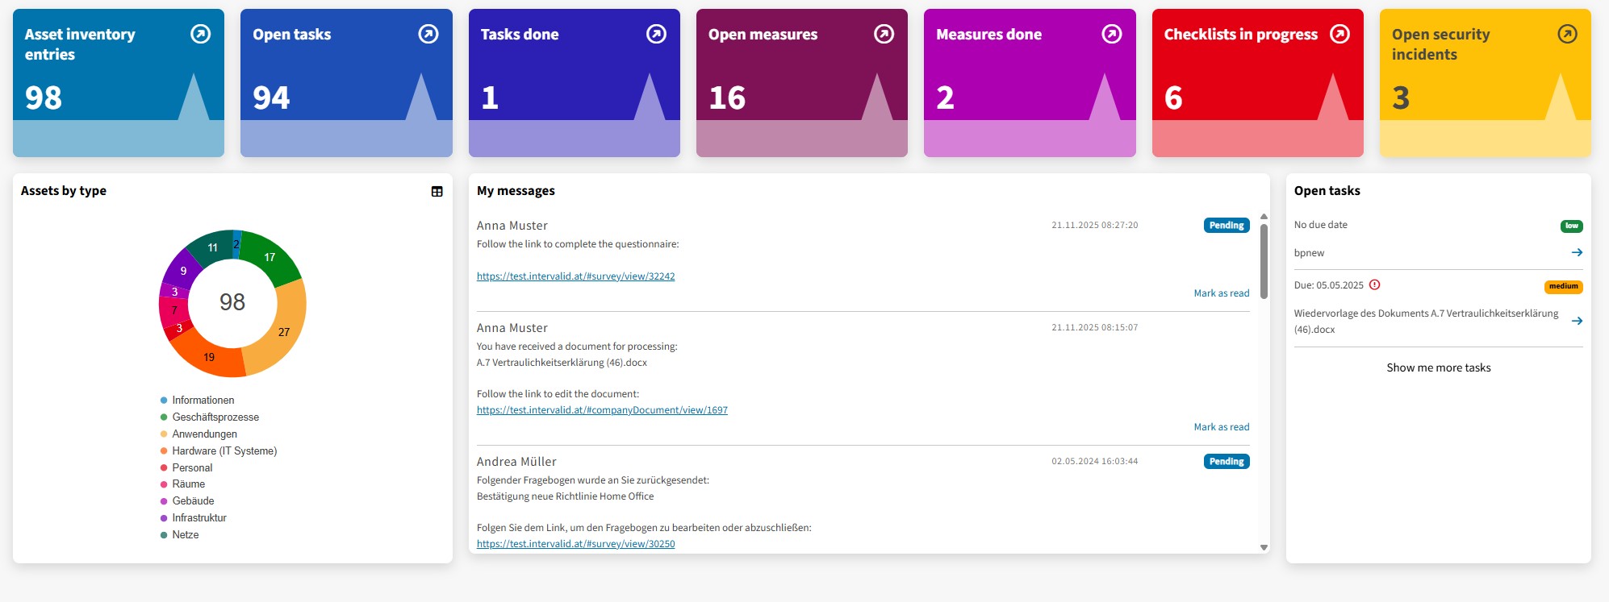Select the purple donut segment labeled 9
Screen dimensions: 1609x602
(182, 271)
